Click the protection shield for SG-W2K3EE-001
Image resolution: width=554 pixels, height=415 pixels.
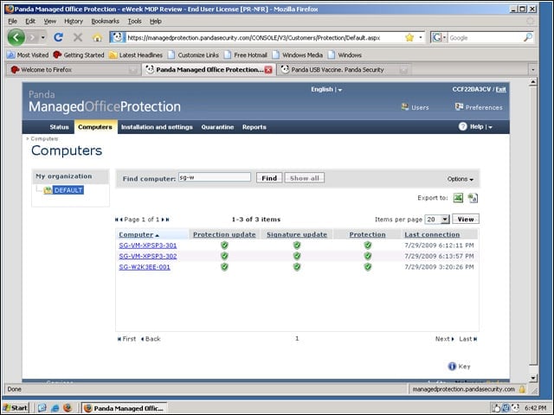[x=367, y=267]
